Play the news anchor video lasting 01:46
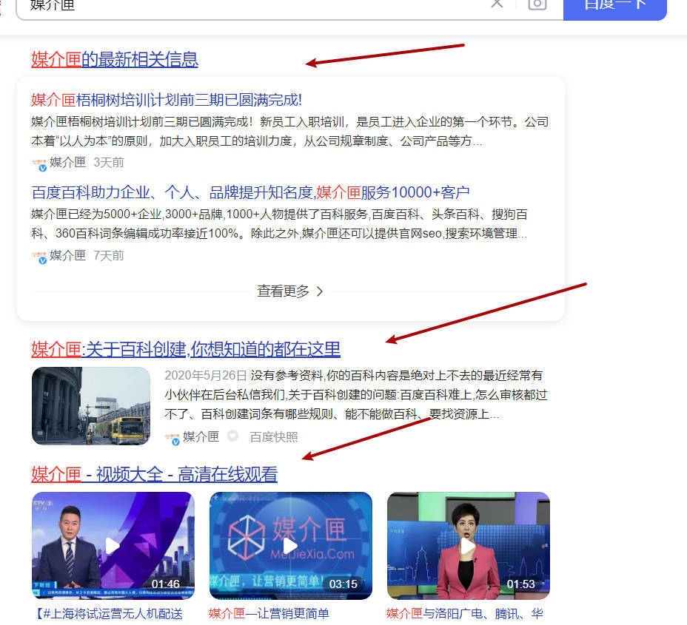The image size is (687, 625). point(113,546)
